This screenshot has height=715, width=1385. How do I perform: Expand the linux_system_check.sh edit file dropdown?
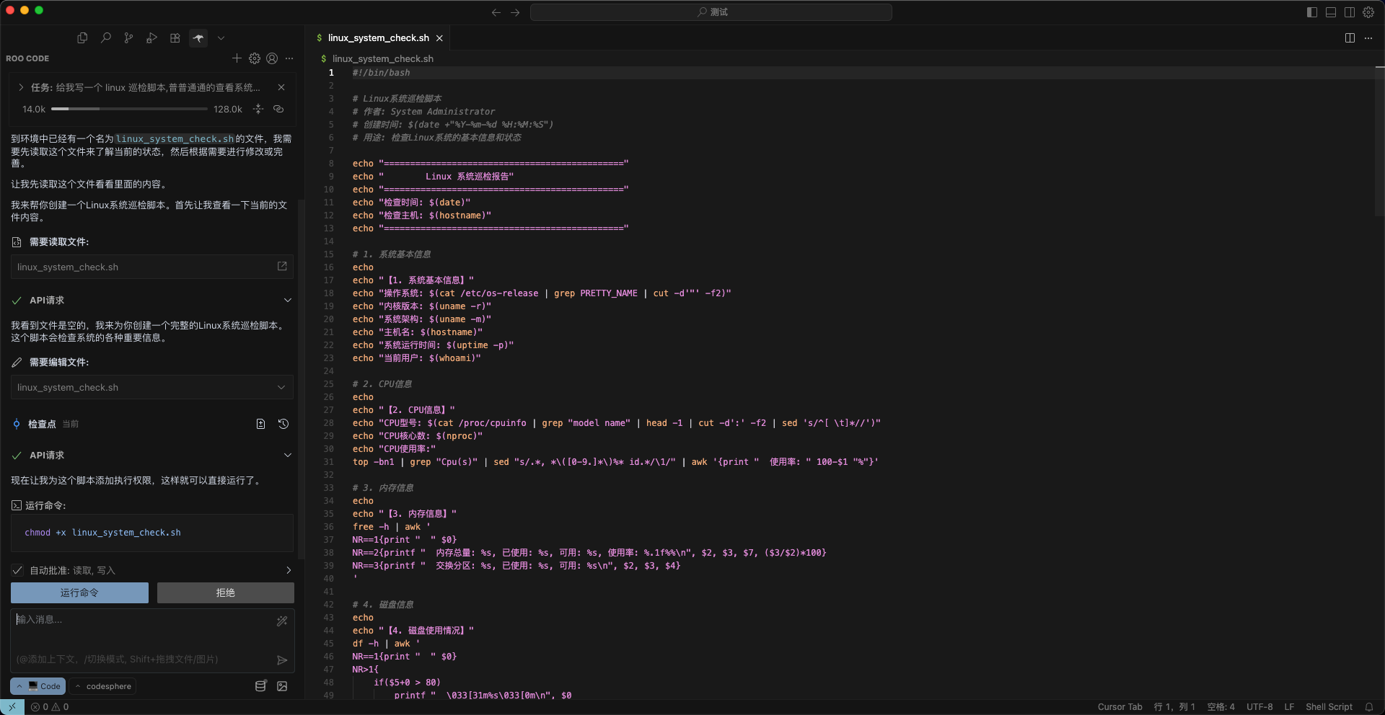(281, 388)
